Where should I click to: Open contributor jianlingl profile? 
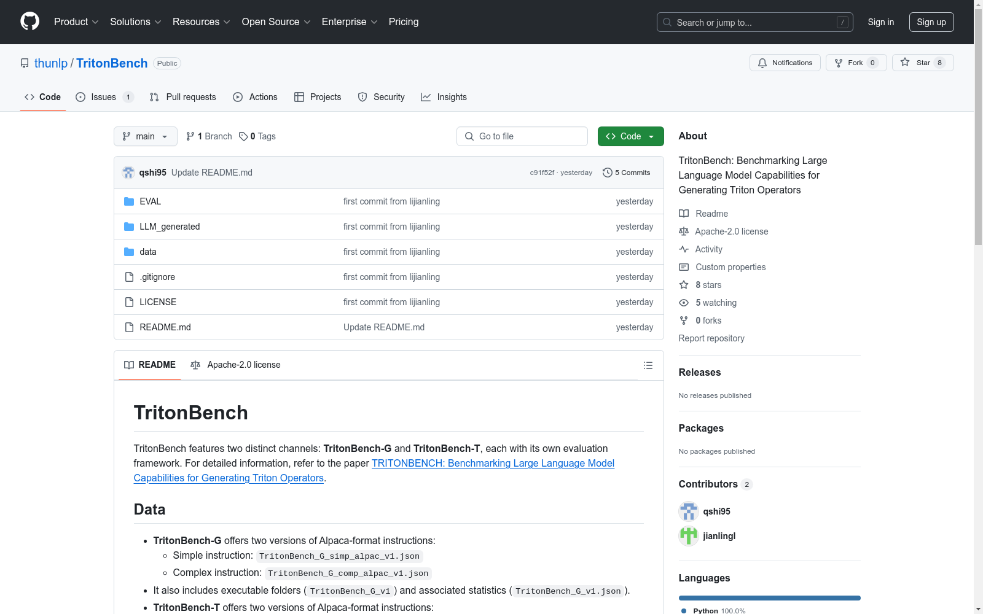click(719, 536)
